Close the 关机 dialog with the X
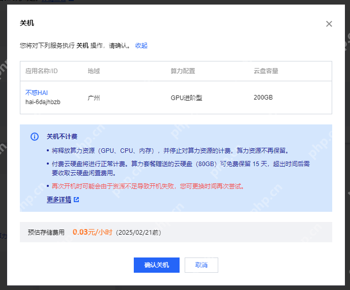Image resolution: width=350 pixels, height=290 pixels. click(x=329, y=24)
